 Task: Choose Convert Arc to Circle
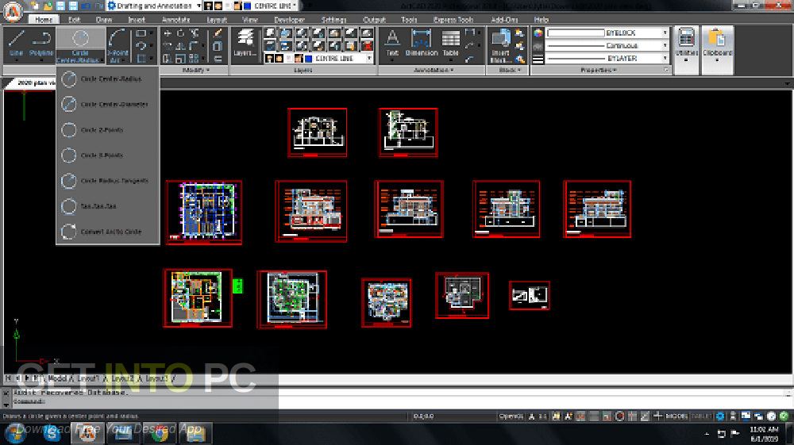point(108,232)
